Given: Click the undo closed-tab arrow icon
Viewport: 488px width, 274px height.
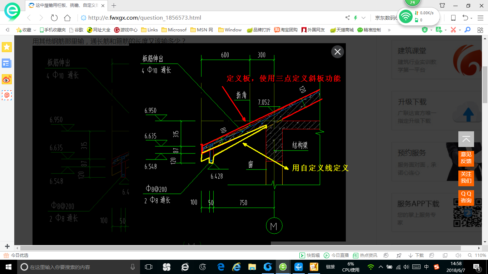Looking at the screenshot, I should (x=465, y=18).
